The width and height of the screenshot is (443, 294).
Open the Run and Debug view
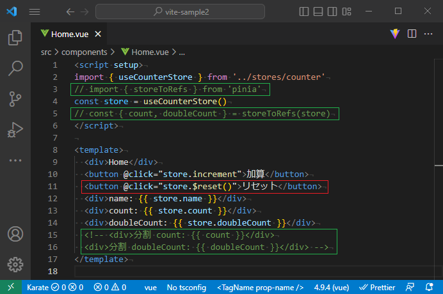point(15,130)
